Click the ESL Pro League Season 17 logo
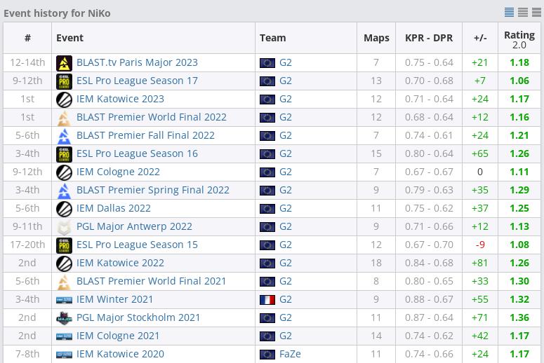This screenshot has height=363, width=544. point(64,81)
